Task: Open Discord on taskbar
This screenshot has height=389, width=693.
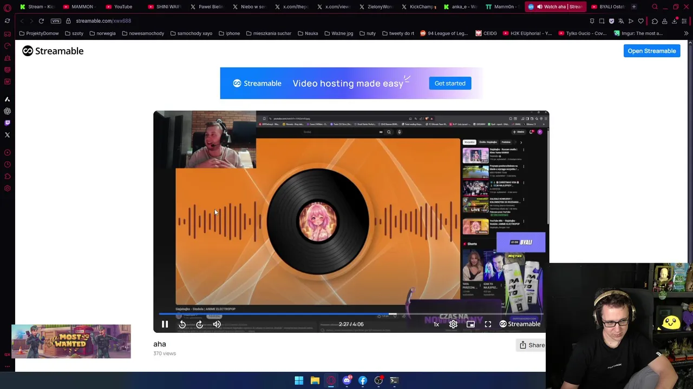Action: 346,380
